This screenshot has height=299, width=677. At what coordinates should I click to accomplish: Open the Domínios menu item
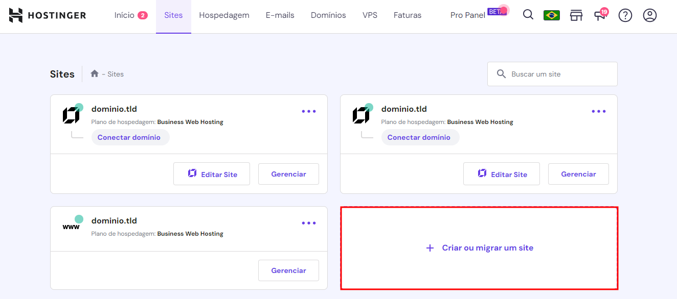[x=328, y=15]
